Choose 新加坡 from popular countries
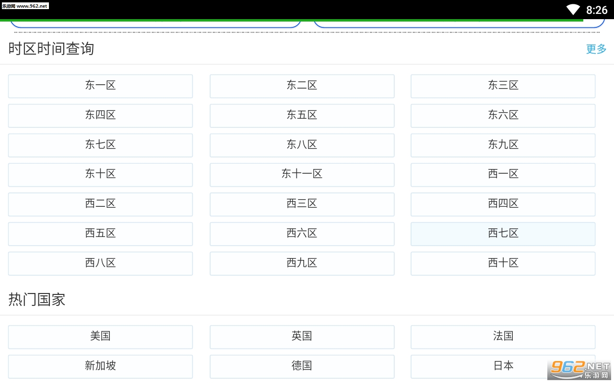Viewport: 614px width, 383px height. pyautogui.click(x=100, y=366)
